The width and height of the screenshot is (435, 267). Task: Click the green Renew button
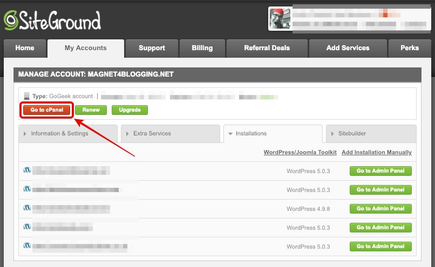[x=91, y=110]
